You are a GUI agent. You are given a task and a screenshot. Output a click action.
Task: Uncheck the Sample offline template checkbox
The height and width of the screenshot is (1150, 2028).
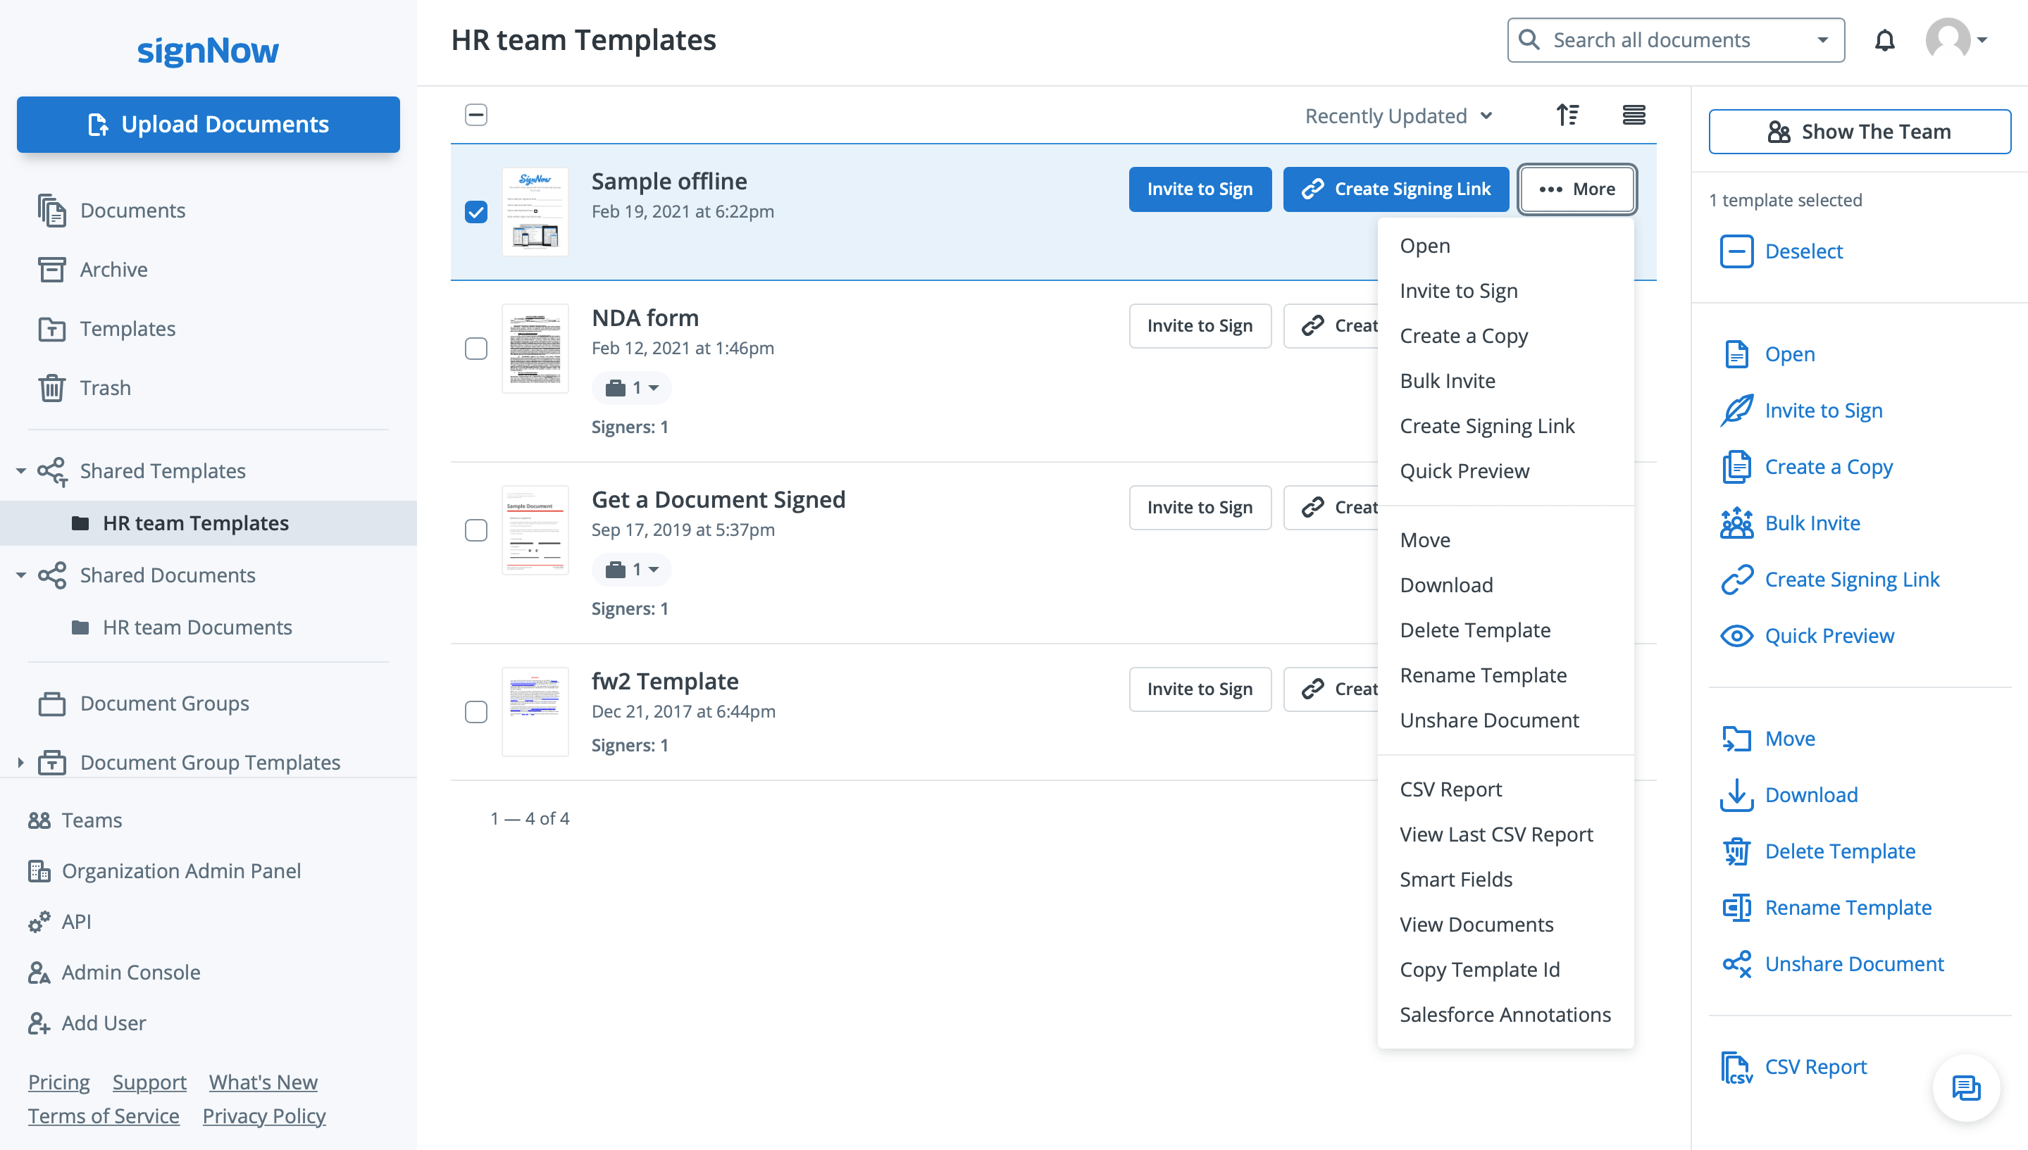pyautogui.click(x=476, y=212)
